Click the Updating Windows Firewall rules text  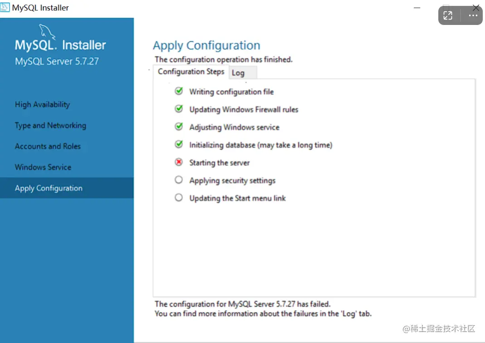pos(244,110)
